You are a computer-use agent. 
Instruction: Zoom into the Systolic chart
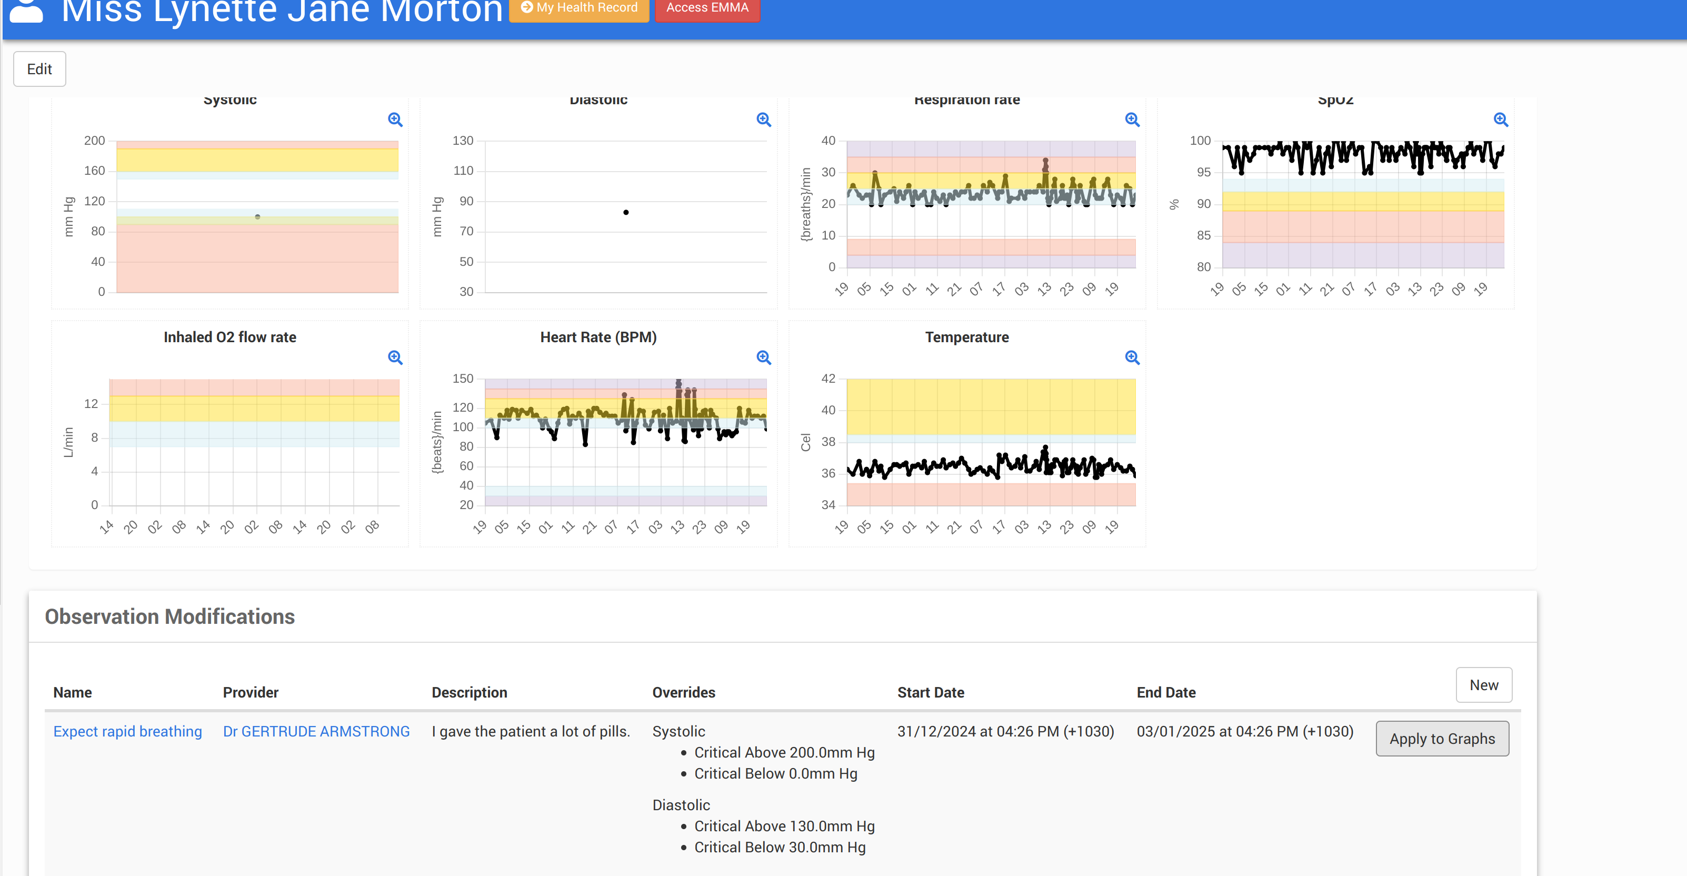point(395,120)
